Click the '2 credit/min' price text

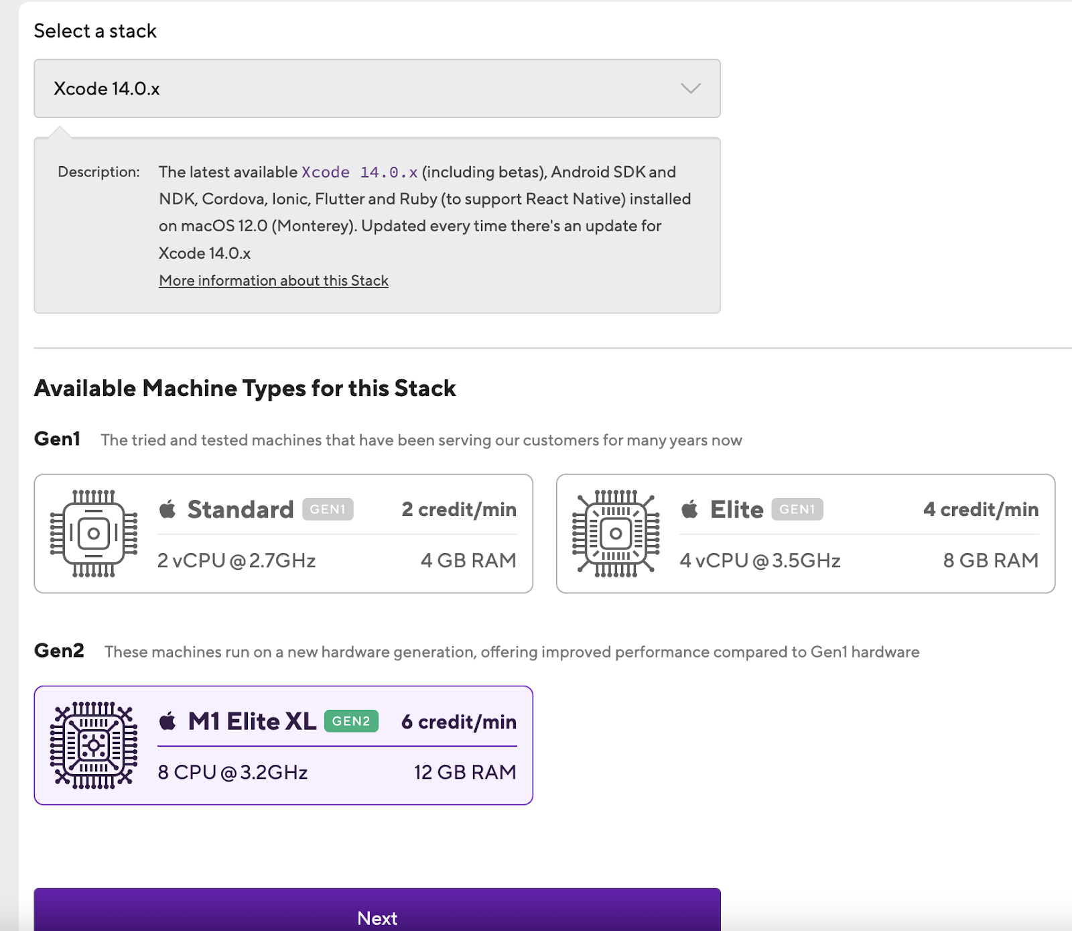click(459, 509)
